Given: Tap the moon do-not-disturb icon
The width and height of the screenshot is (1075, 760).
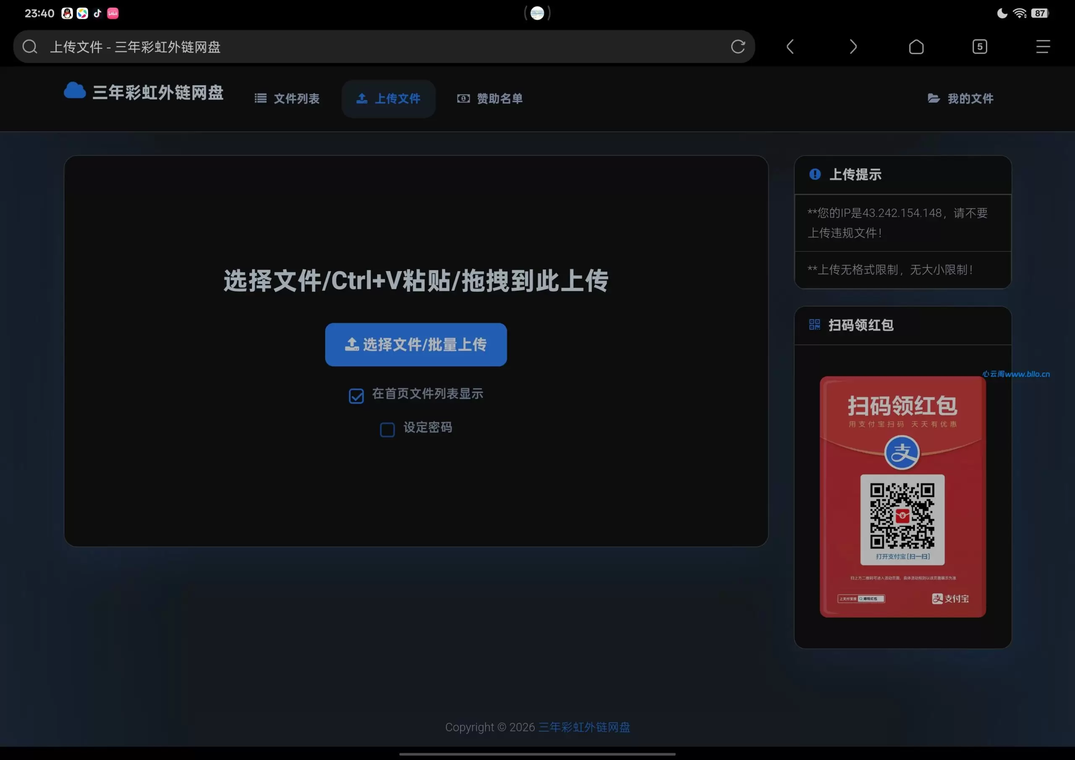Looking at the screenshot, I should point(1002,13).
